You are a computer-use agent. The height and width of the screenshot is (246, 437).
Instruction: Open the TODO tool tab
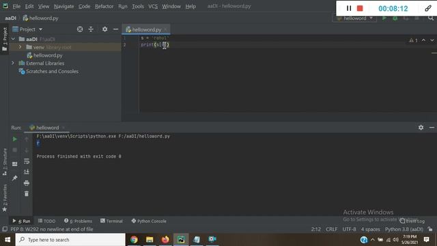click(x=47, y=221)
